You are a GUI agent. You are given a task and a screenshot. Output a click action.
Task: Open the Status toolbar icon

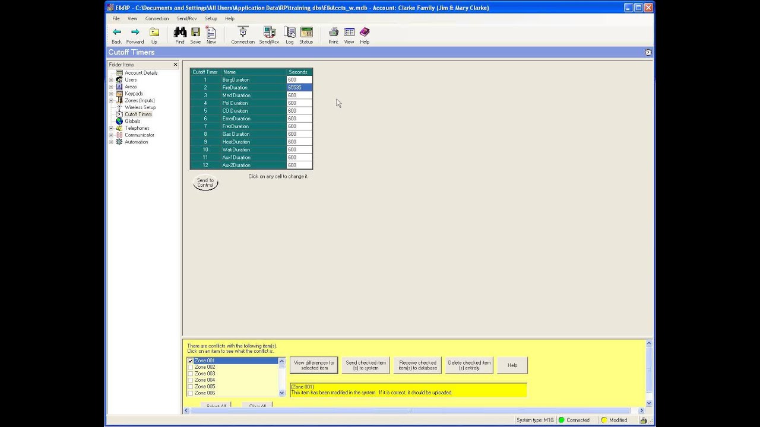click(306, 36)
